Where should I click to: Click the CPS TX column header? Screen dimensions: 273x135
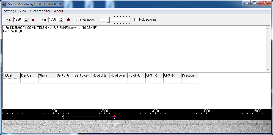click(x=155, y=75)
